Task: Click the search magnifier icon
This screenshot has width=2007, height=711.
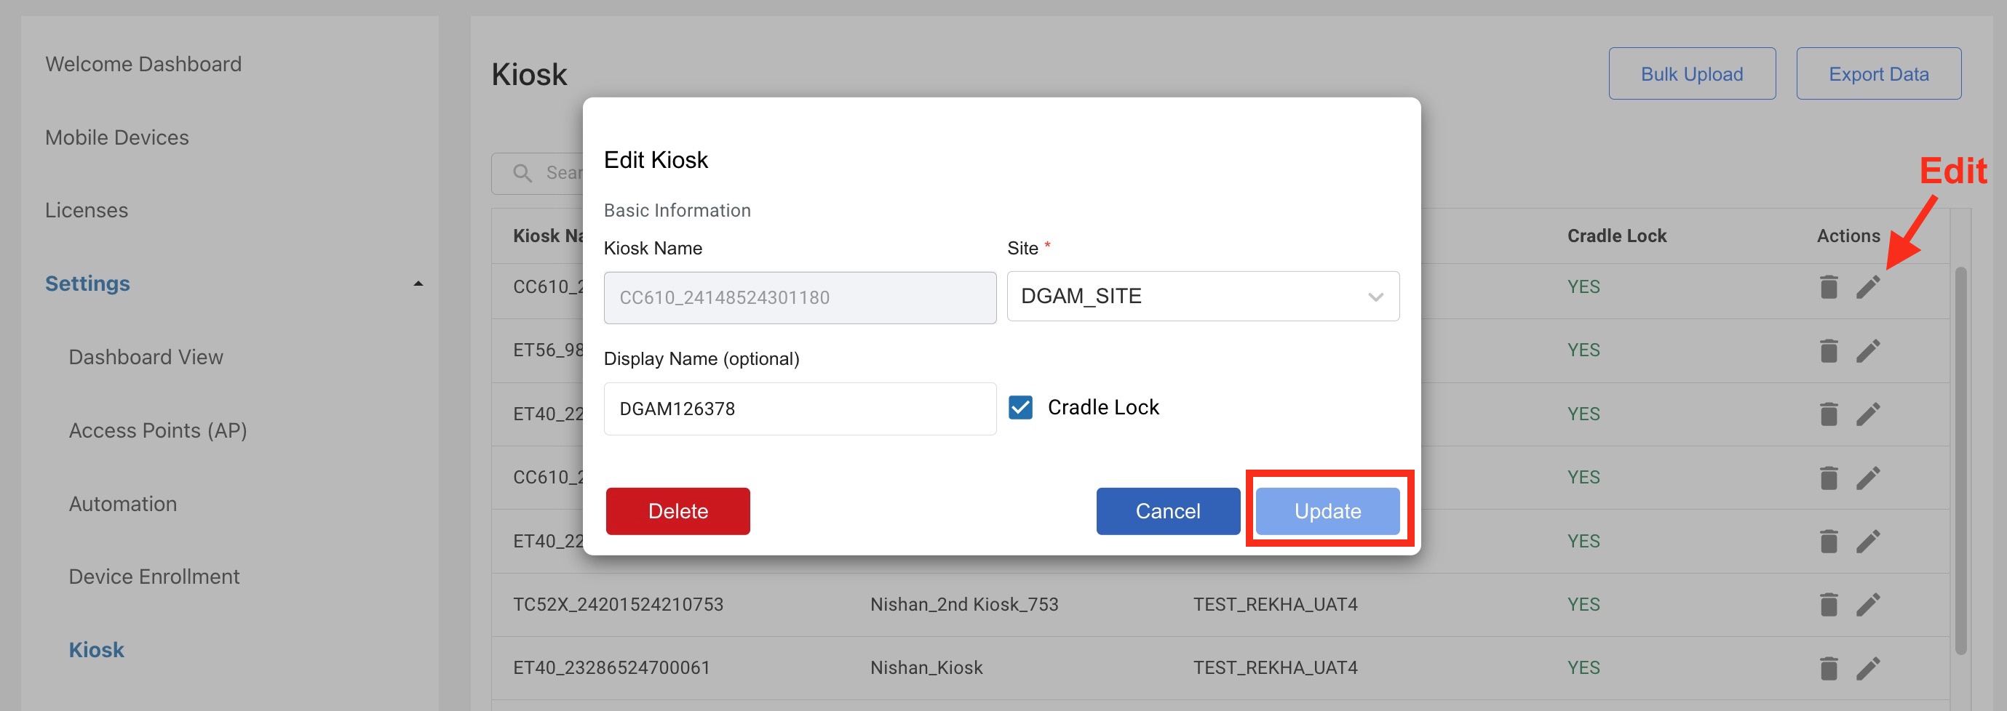Action: 522,173
